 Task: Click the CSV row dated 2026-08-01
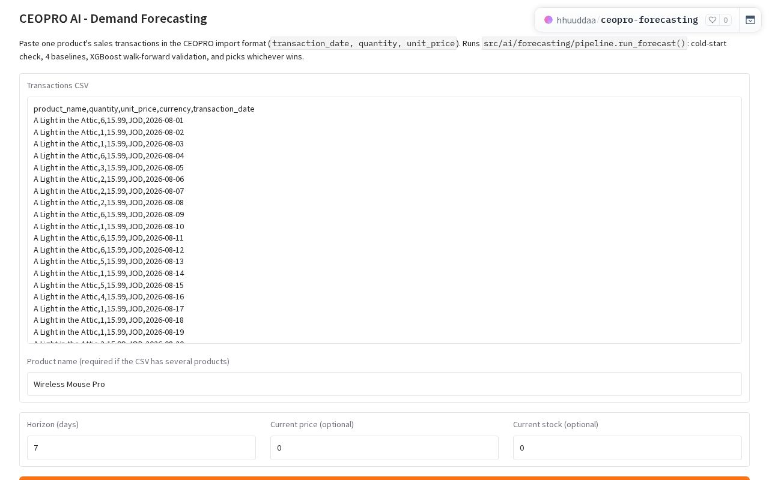point(109,120)
